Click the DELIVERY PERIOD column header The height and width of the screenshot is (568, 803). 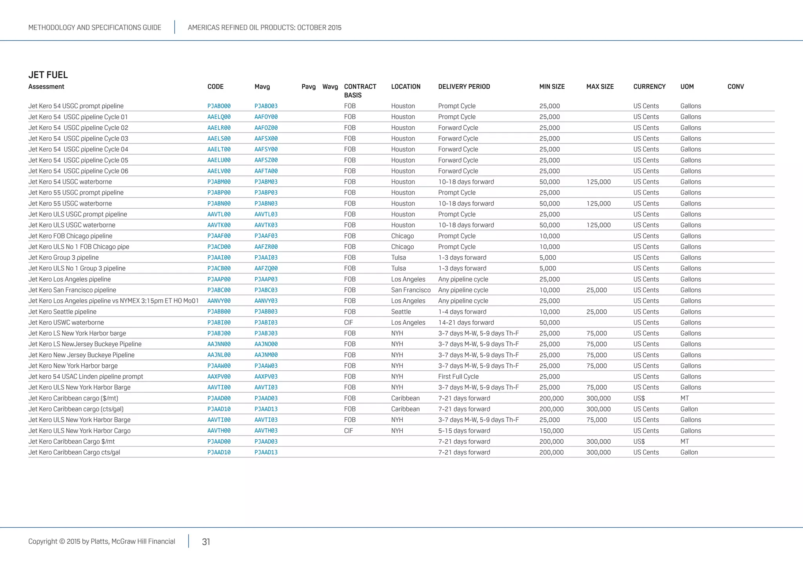coord(464,87)
